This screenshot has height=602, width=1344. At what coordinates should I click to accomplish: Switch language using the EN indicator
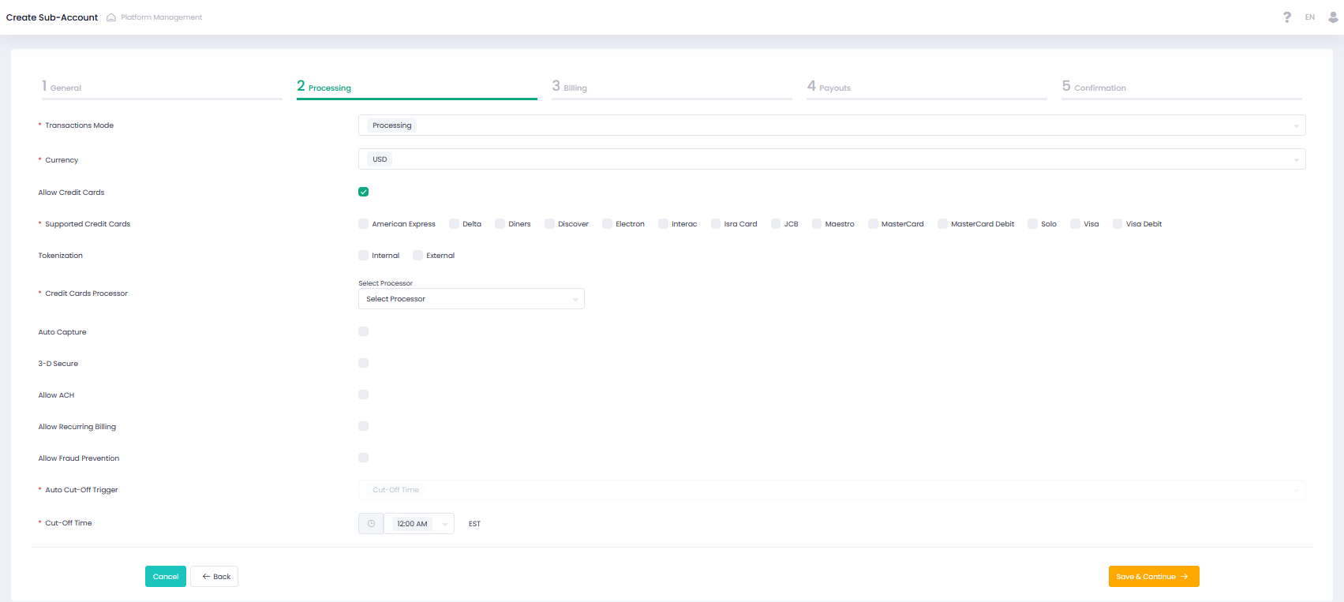pyautogui.click(x=1310, y=17)
